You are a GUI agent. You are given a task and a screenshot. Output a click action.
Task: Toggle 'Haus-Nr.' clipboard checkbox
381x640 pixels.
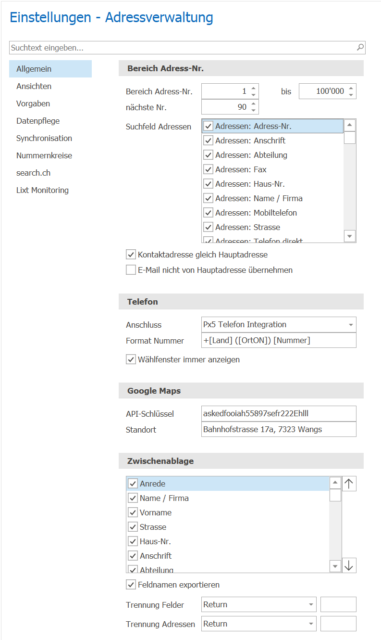tap(133, 541)
